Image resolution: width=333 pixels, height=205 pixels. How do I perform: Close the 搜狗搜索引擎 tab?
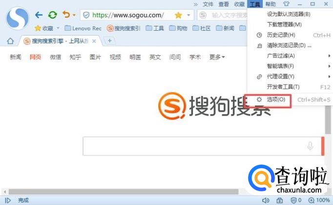[x=94, y=41]
